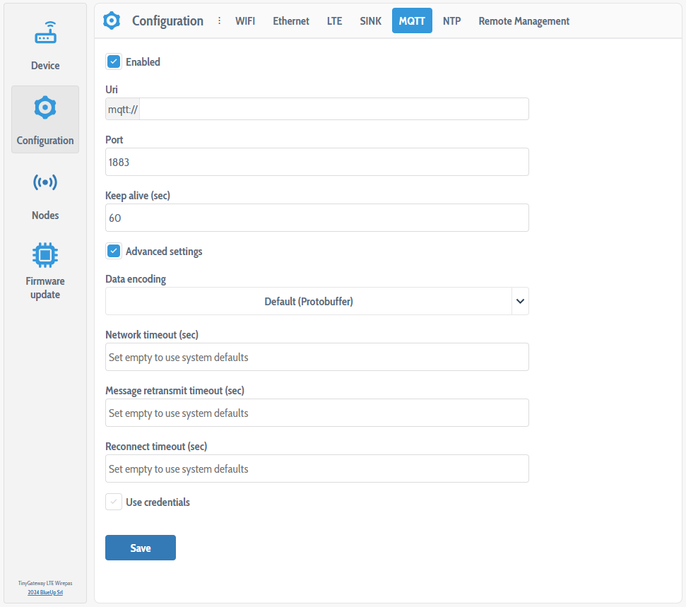Open the Device section router icon
Viewport: 686px width, 607px height.
(x=45, y=33)
